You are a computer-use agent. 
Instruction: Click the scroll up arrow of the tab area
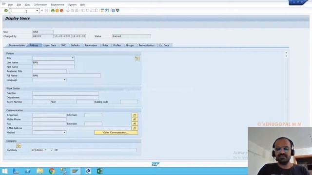click(286, 53)
